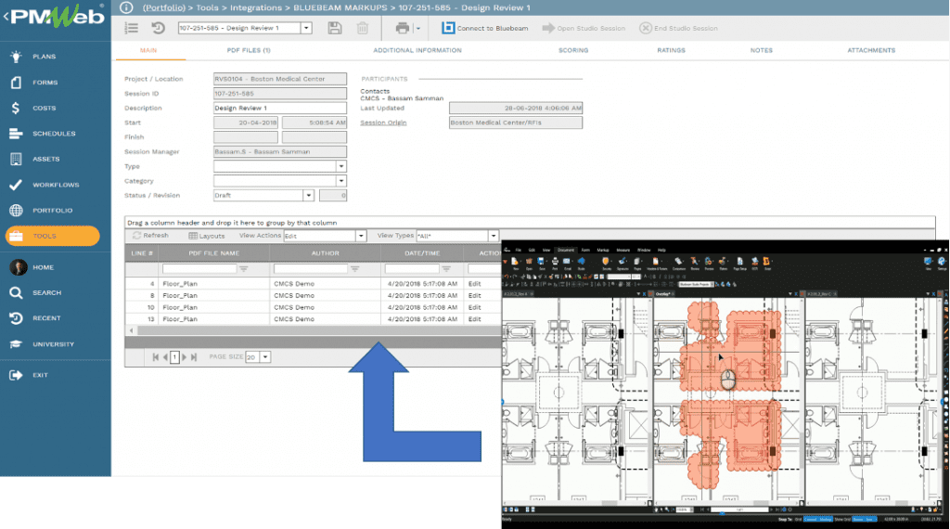Switch to the ATTACHMENTS tab
This screenshot has width=950, height=529.
870,50
